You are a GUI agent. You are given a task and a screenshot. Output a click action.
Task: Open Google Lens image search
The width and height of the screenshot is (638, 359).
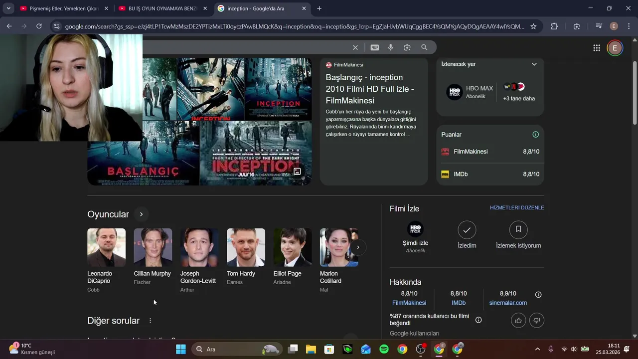coord(407,47)
